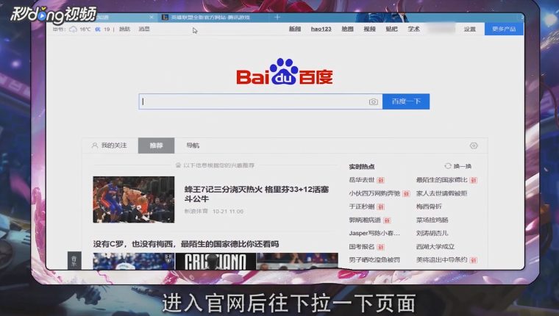Open the 学术 link
Screen dimensions: 559x316
[413, 29]
